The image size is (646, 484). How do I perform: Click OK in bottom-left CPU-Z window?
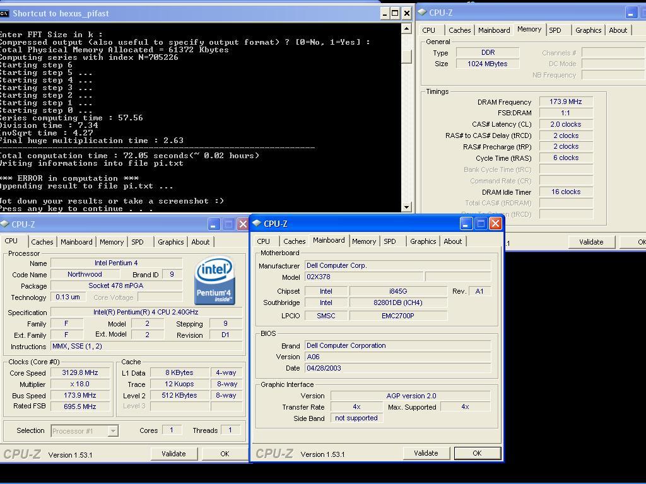[225, 454]
